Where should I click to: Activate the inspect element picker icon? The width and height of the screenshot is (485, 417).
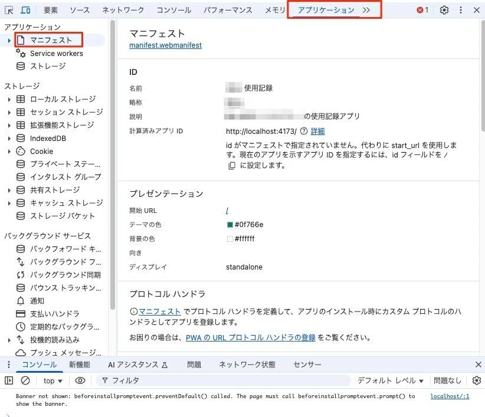[9, 10]
